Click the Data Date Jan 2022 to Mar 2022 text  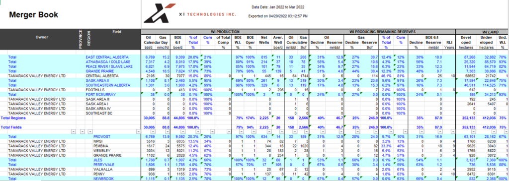(278, 7)
